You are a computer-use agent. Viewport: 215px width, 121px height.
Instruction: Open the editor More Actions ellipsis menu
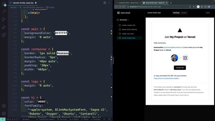(x=109, y=3)
